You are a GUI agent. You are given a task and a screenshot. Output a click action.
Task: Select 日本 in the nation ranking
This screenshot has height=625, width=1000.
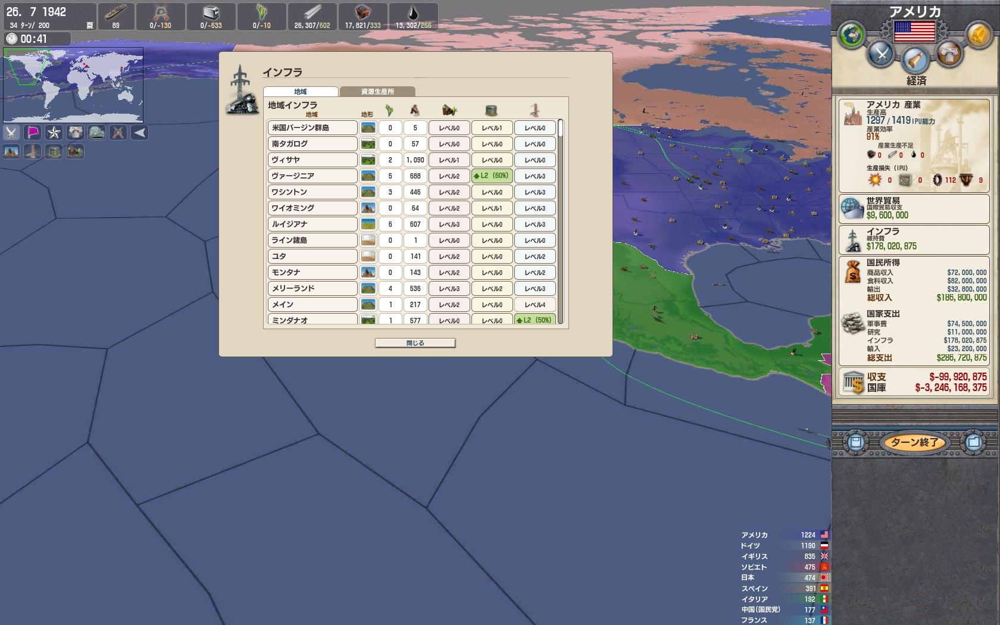(x=785, y=577)
